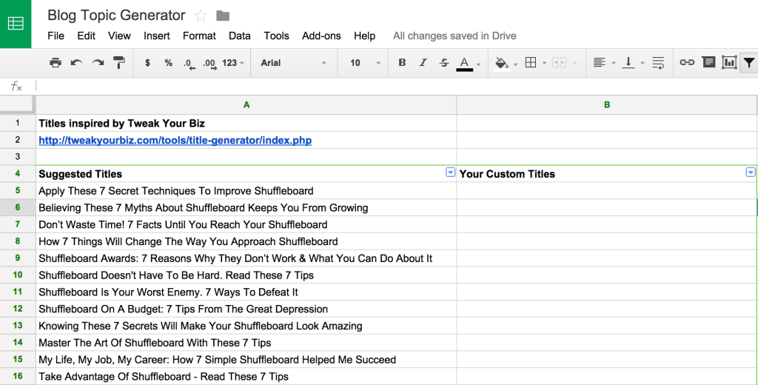The height and width of the screenshot is (385, 758).
Task: Open the Tools menu
Action: click(277, 36)
